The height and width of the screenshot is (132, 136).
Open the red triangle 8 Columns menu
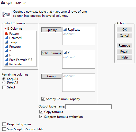pos(5,28)
